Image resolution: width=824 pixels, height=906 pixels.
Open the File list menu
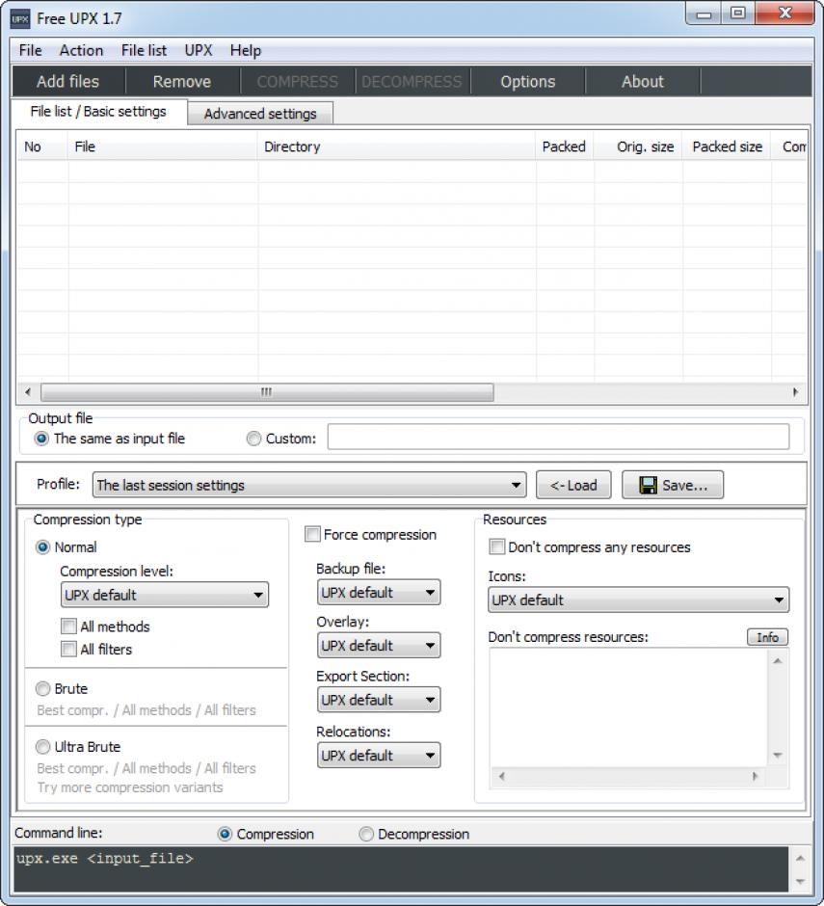(x=144, y=50)
